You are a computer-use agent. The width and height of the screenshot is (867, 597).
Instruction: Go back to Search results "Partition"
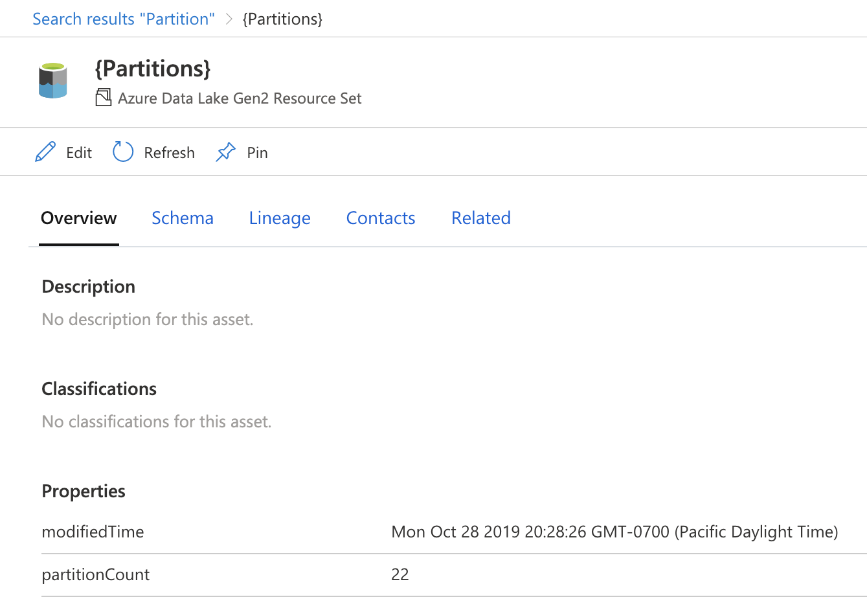pos(124,19)
